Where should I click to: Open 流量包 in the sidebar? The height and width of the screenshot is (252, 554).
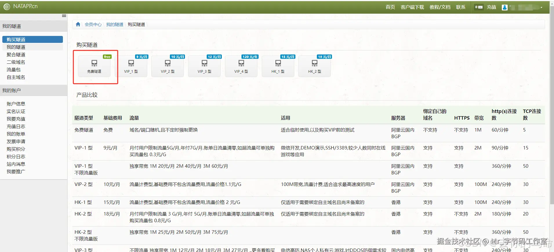14,70
